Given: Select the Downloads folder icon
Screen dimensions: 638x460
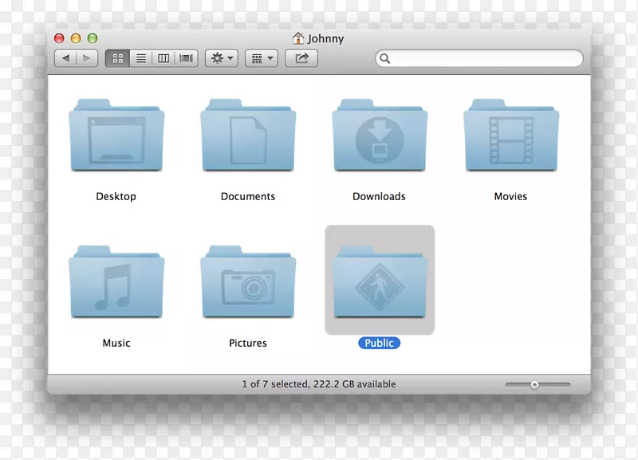Looking at the screenshot, I should click(380, 136).
